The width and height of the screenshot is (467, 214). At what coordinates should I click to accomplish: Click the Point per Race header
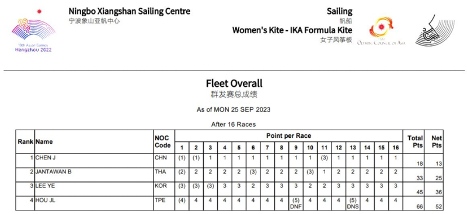click(288, 136)
